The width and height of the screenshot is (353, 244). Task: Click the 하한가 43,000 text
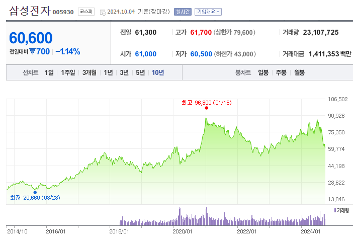coord(235,54)
